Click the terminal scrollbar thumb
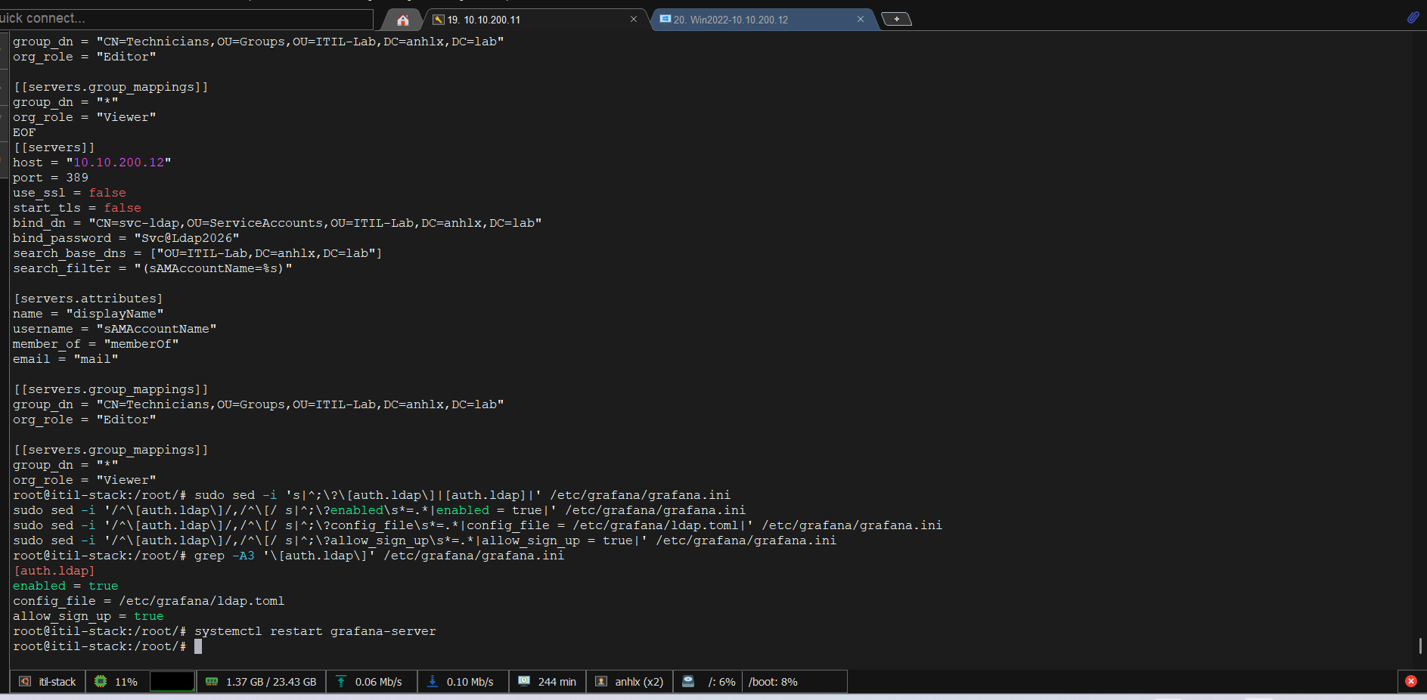This screenshot has height=700, width=1427. 1420,645
